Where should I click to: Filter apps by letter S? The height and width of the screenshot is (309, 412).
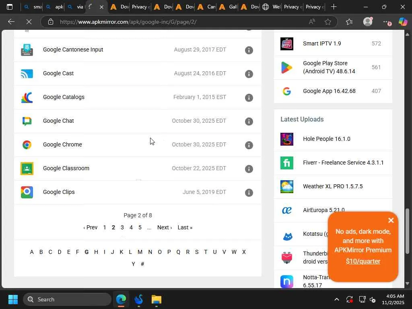click(197, 252)
